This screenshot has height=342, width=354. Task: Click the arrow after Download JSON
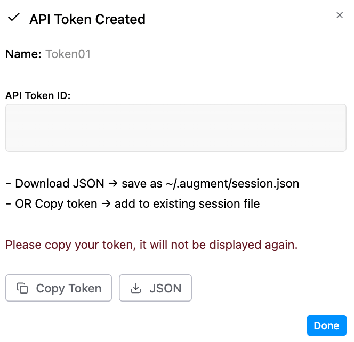click(x=113, y=183)
